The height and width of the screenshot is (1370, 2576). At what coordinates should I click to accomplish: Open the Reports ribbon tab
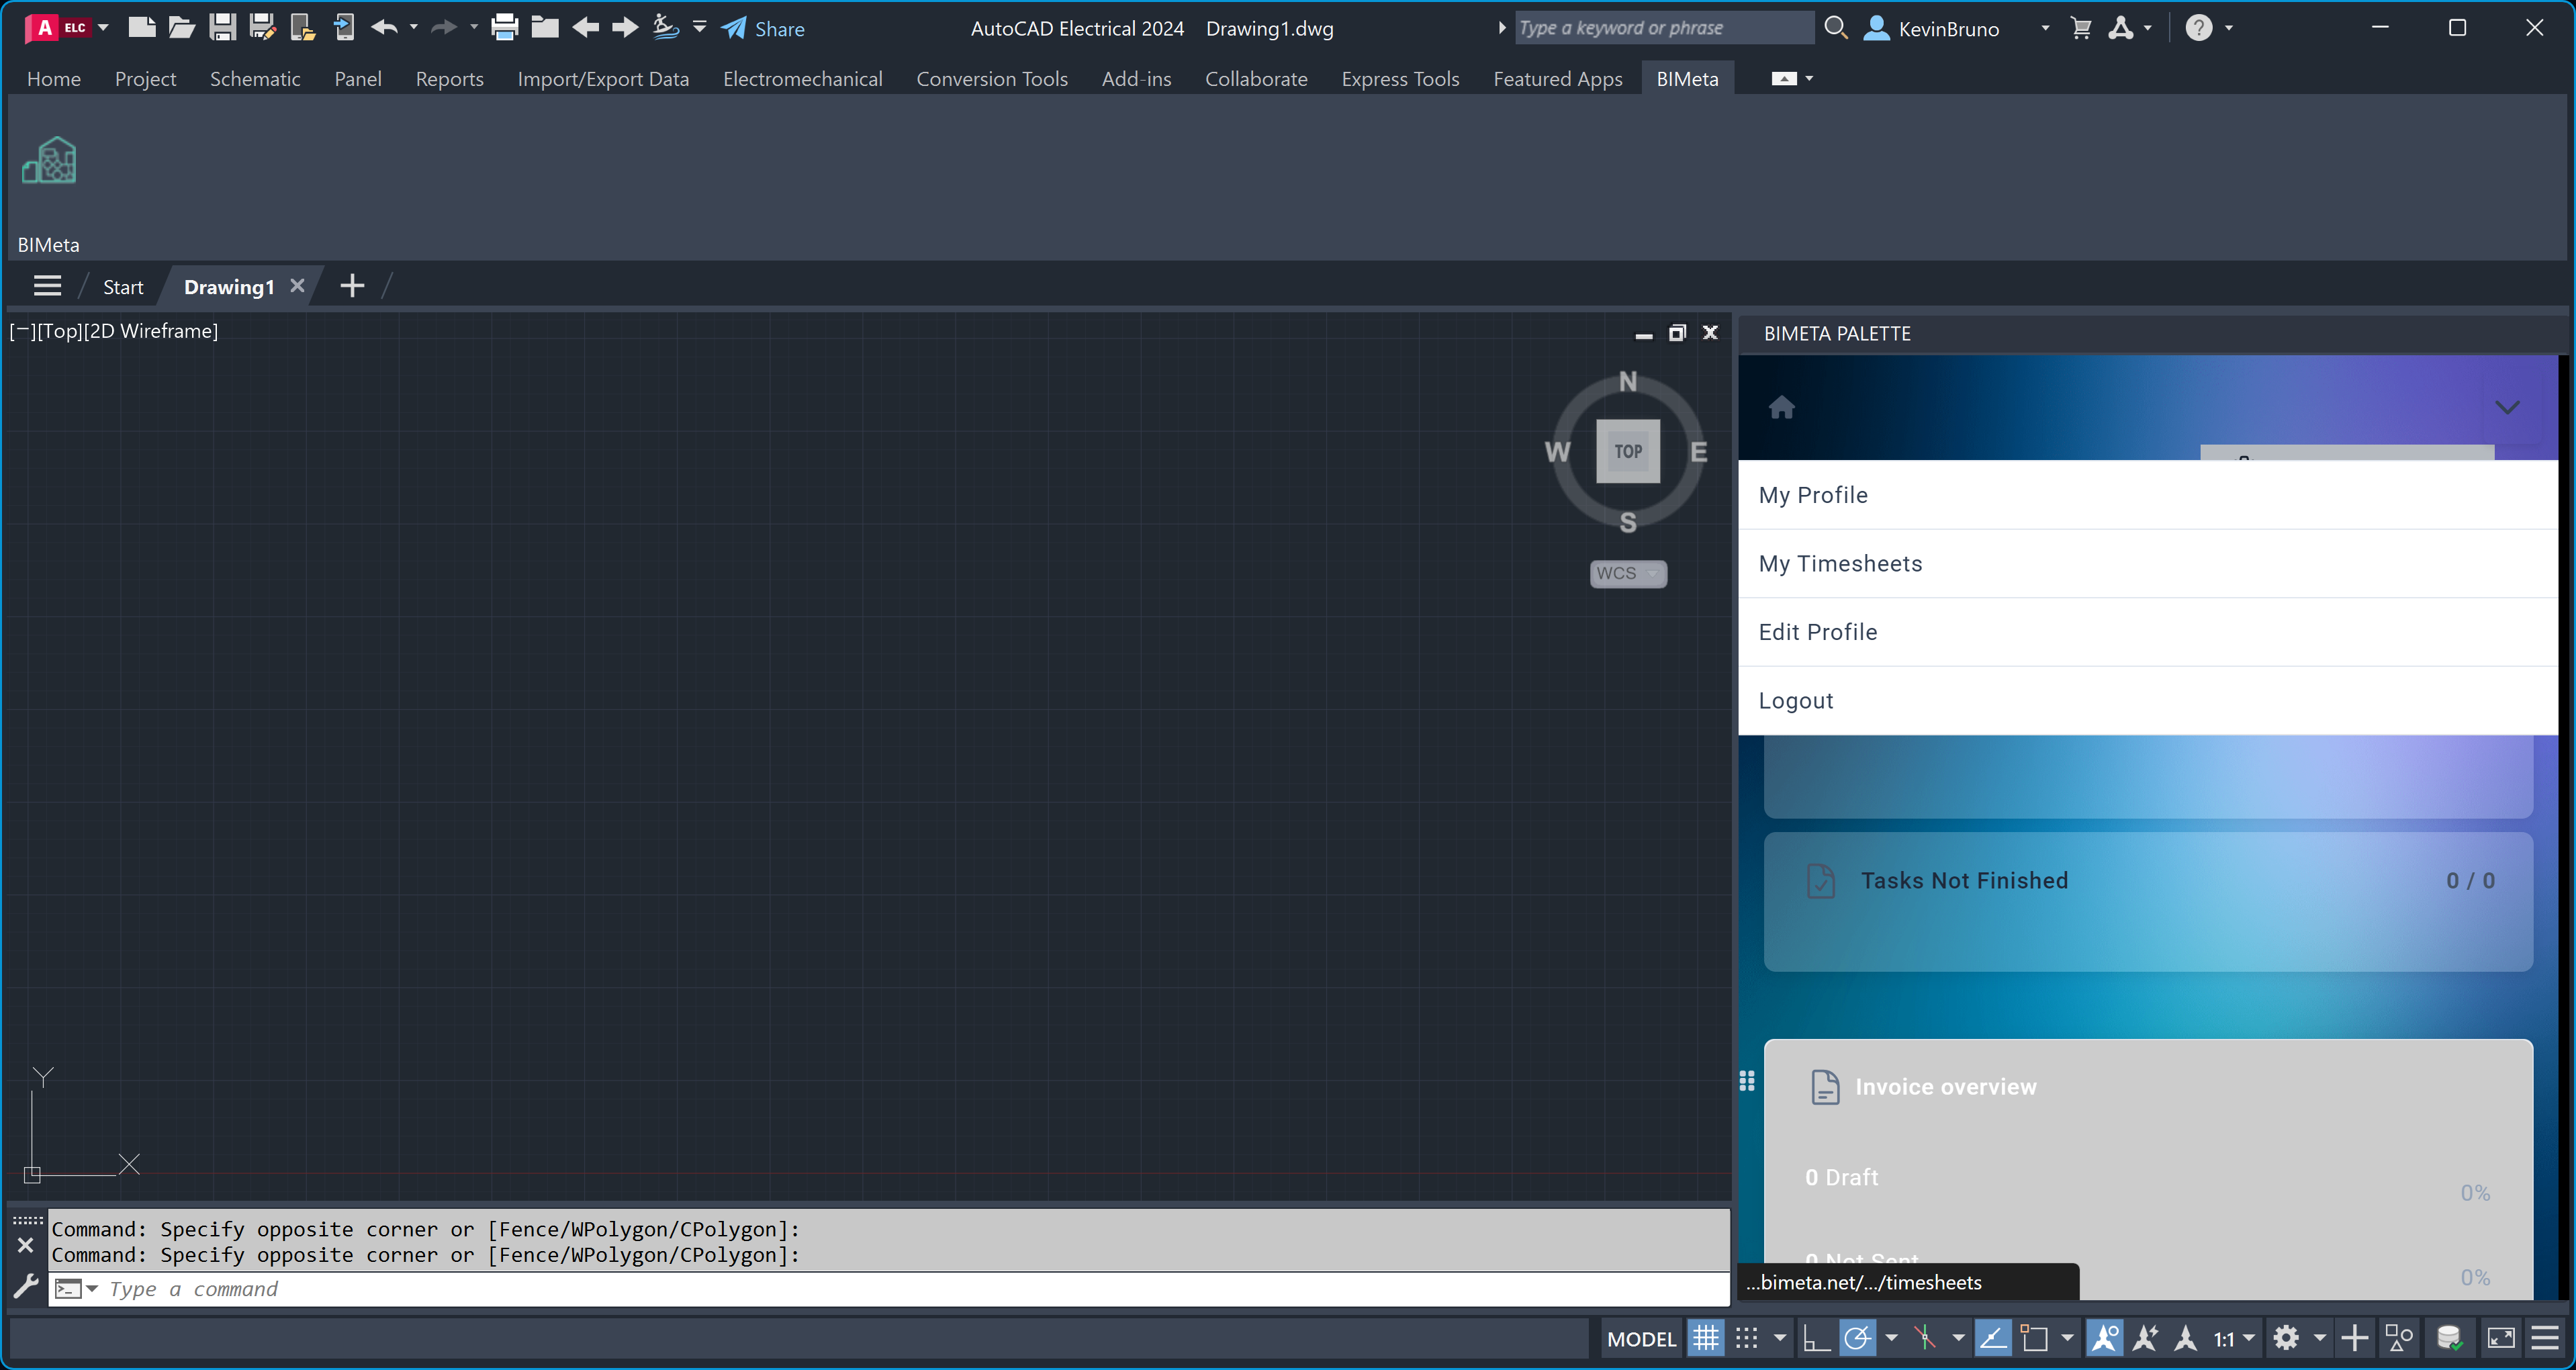click(450, 79)
